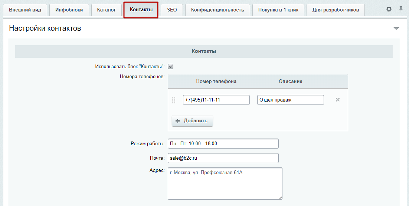Click the address textarea resize grip
The height and width of the screenshot is (206, 409).
point(280,198)
